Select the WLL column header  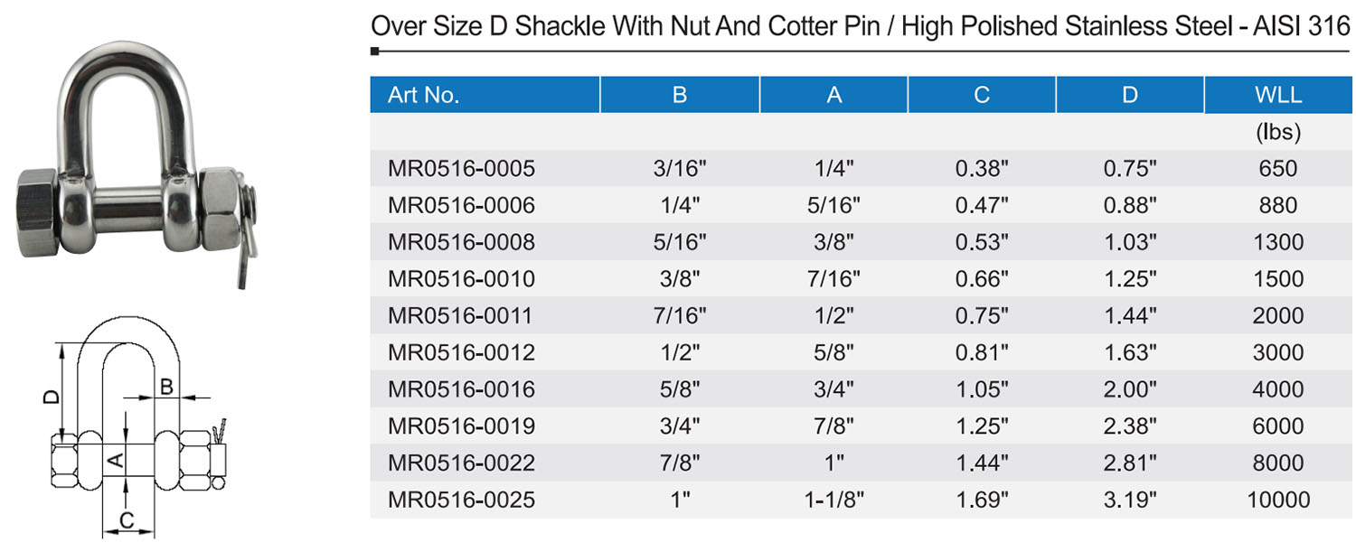click(1278, 95)
